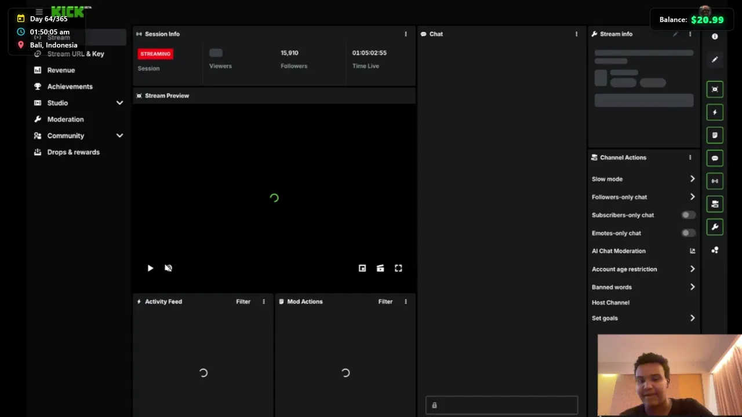Click the chat message input field
742x417 pixels.
point(502,405)
